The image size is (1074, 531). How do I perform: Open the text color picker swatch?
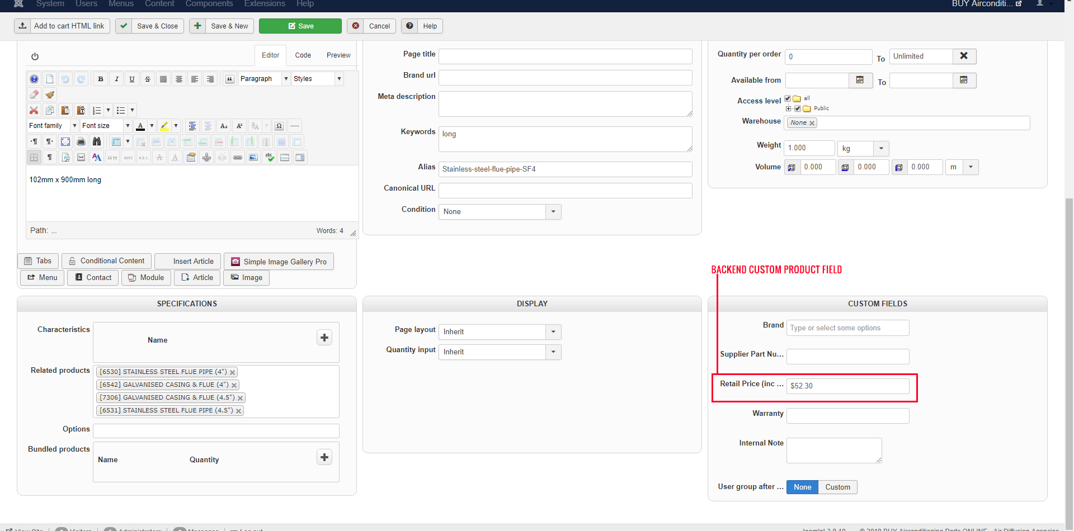click(140, 126)
